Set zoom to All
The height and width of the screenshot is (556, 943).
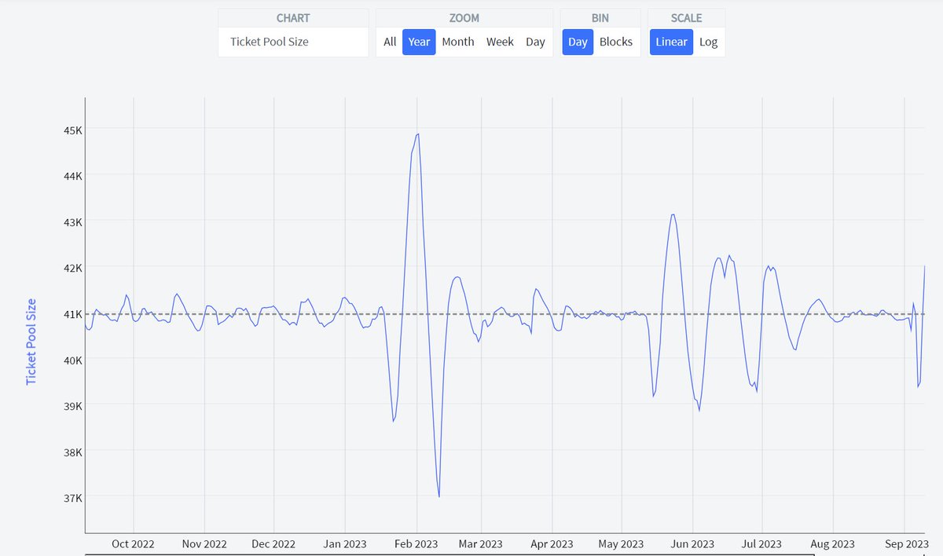[x=390, y=42]
